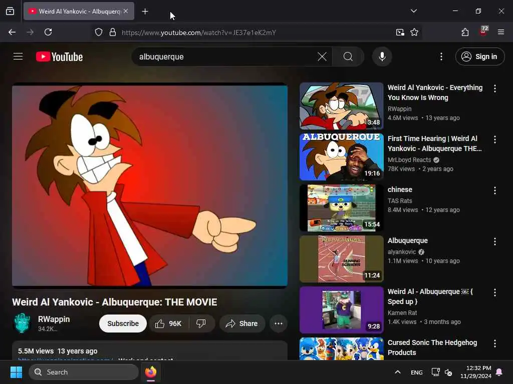
Task: Click the "Kamen Rat" channel name
Action: pyautogui.click(x=402, y=313)
